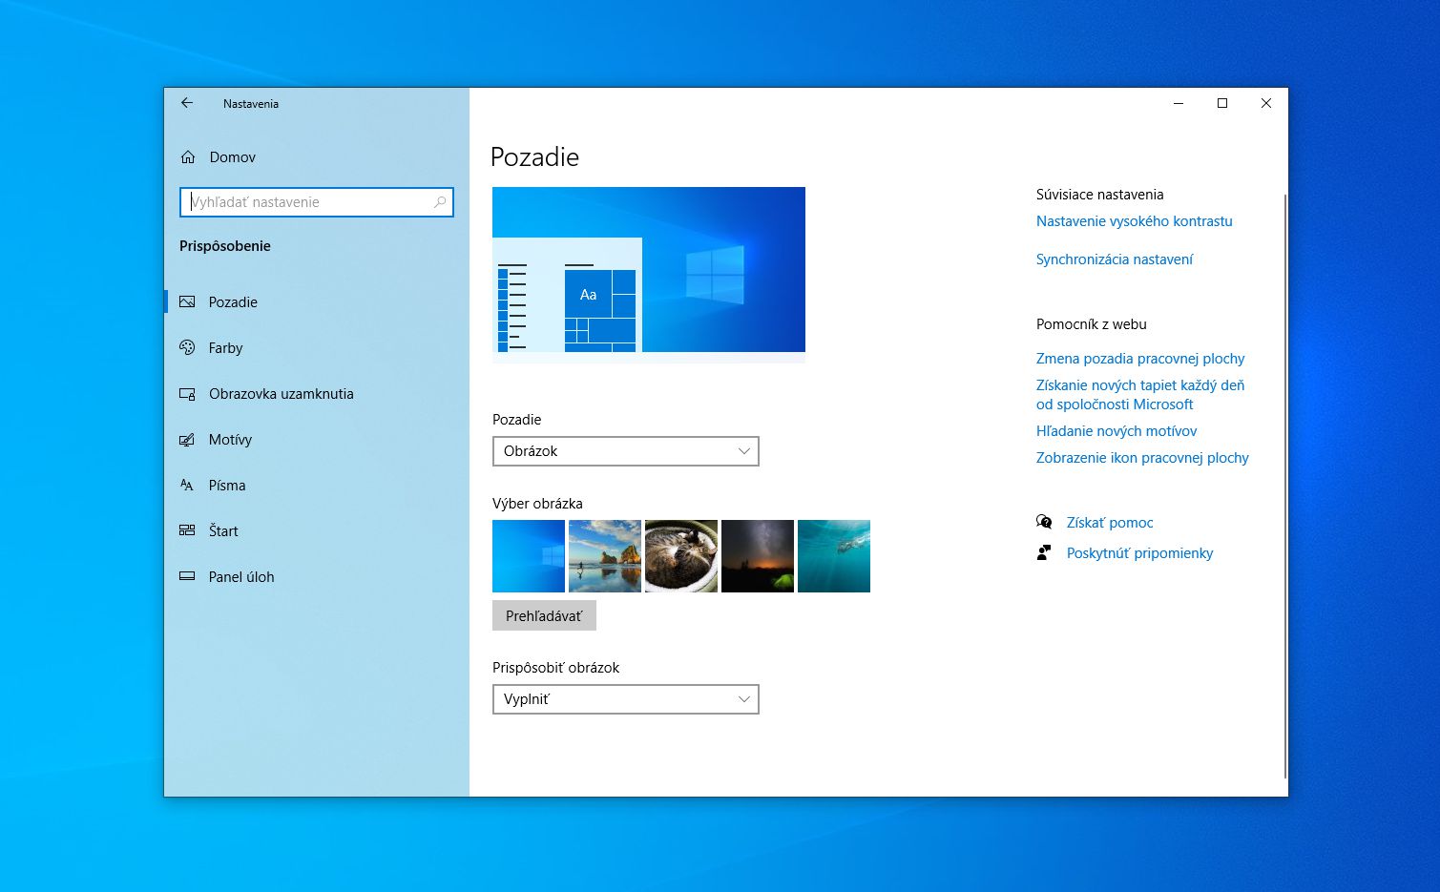Screen dimensions: 1440x892
Task: Open Zobrazenie ikon pracovnej plochy link
Action: tap(1142, 457)
